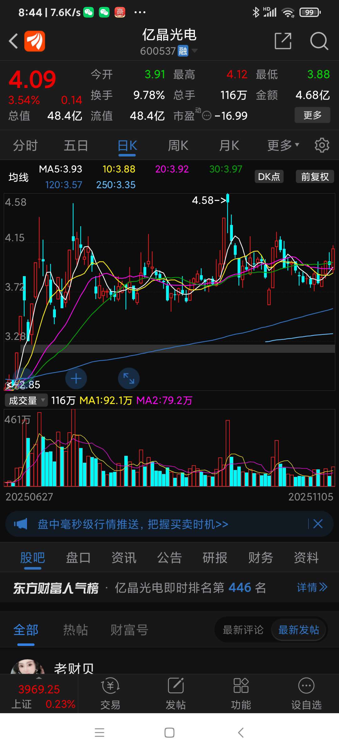Open the 盘口 section tab

[78, 558]
